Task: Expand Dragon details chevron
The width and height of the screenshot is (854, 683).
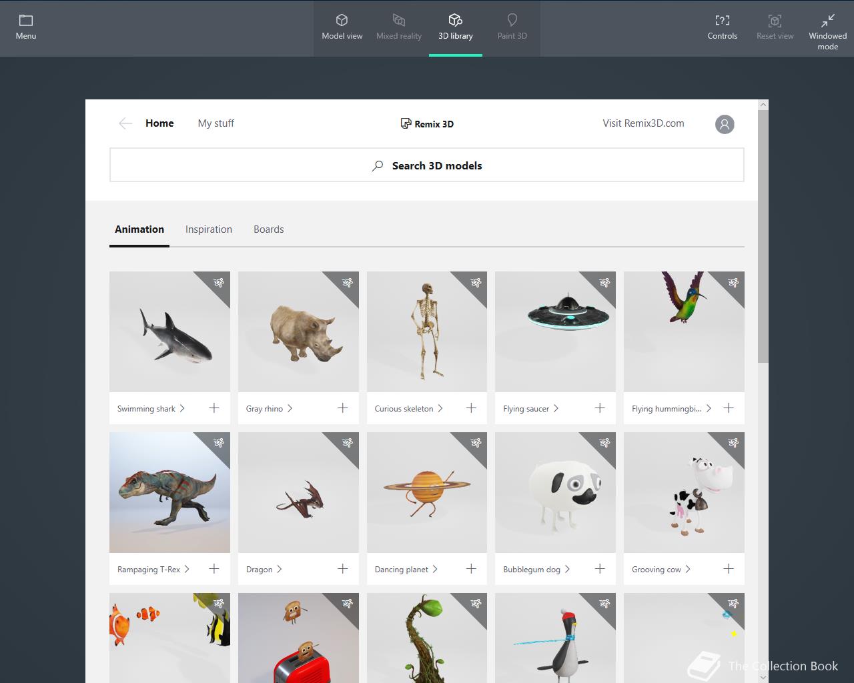Action: tap(279, 569)
